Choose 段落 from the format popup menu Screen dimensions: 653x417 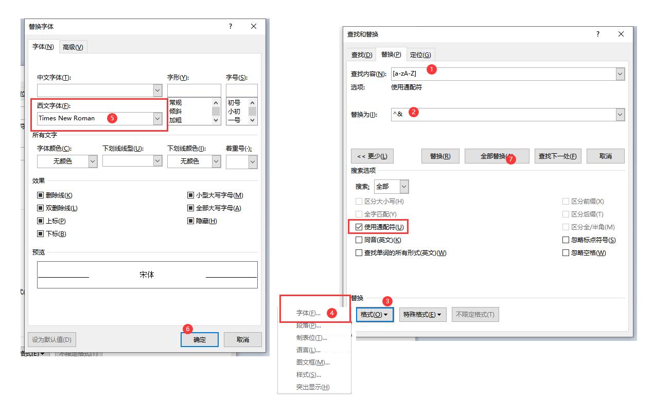pos(309,325)
